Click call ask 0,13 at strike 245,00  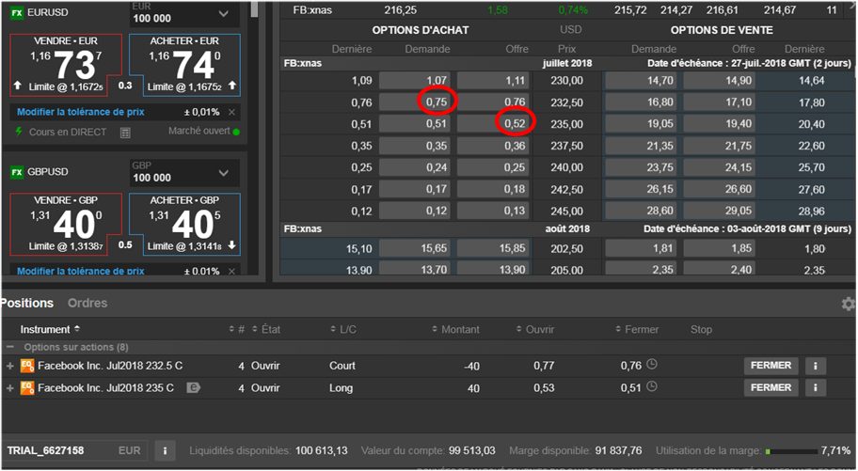[x=493, y=212]
